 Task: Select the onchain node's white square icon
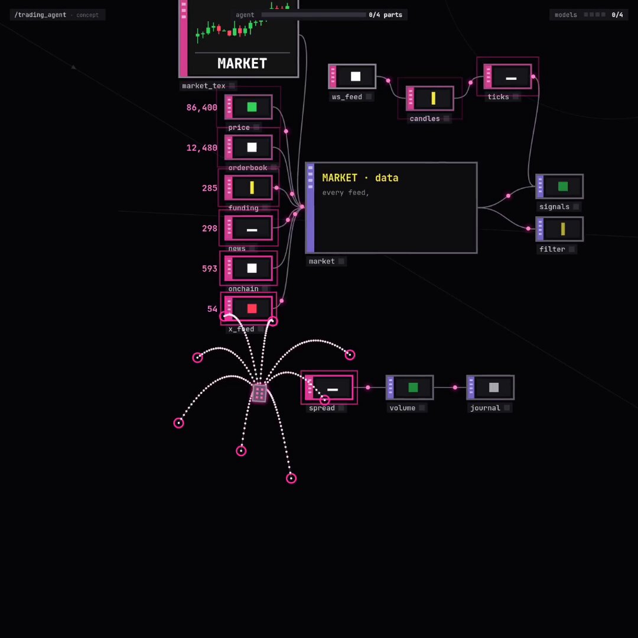point(252,268)
